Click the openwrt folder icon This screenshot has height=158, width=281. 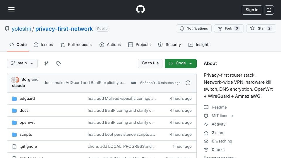(x=14, y=123)
